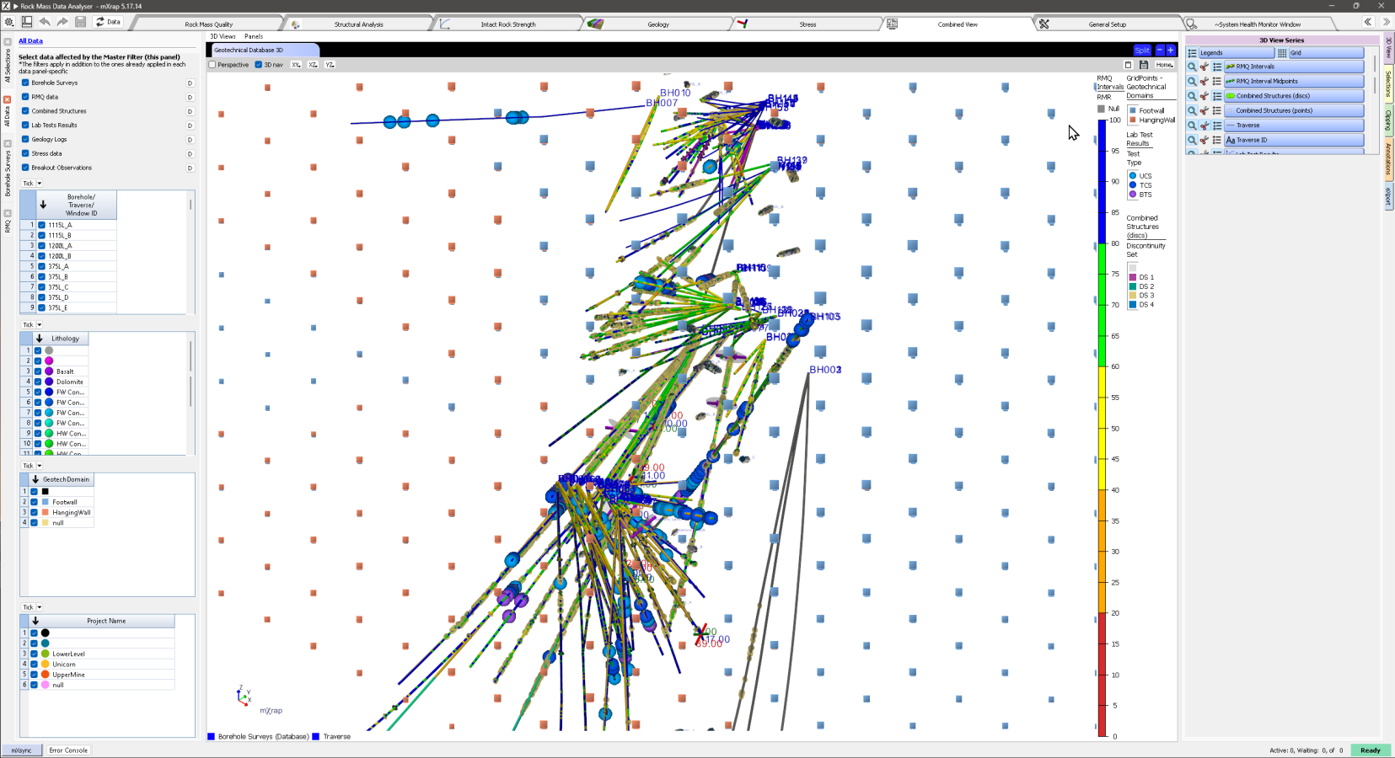Open the 3D Views menu
Image resolution: width=1395 pixels, height=758 pixels.
tap(223, 36)
